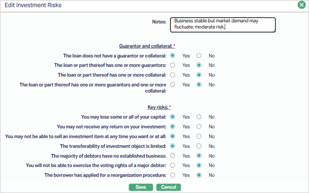The width and height of the screenshot is (309, 193).
Task: Select No for loan without guarantor or collateral
Action: (x=199, y=55)
